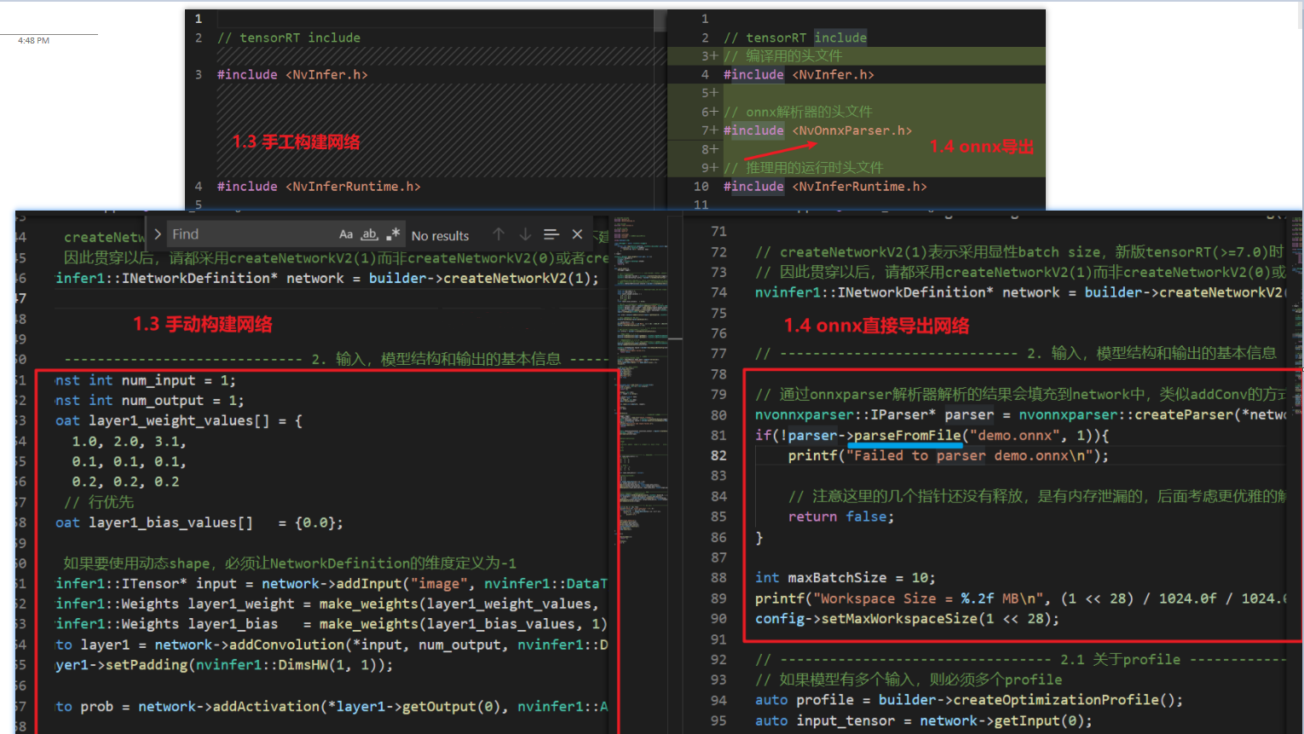Close the Find widget

coord(577,234)
